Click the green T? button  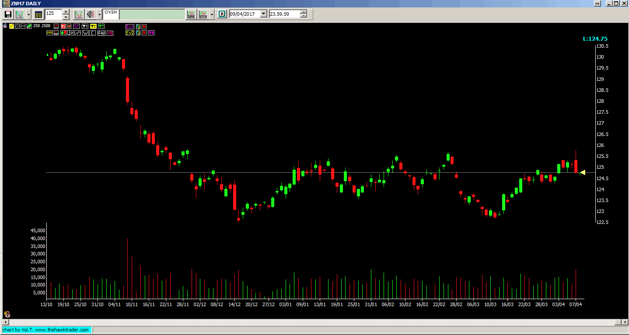(x=101, y=26)
